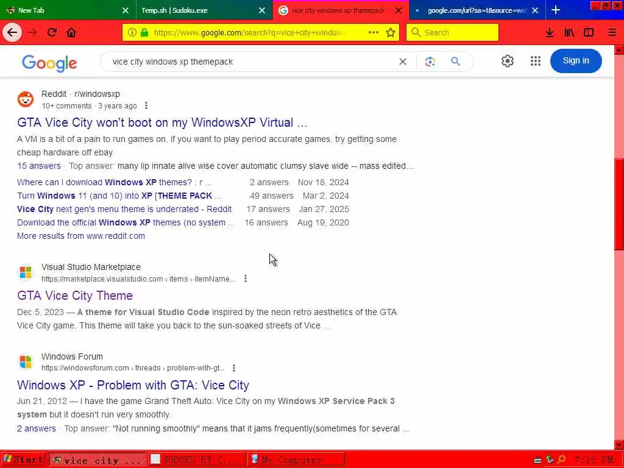The height and width of the screenshot is (468, 624).
Task: Open GTA Vice City won't boot result
Action: [x=162, y=122]
